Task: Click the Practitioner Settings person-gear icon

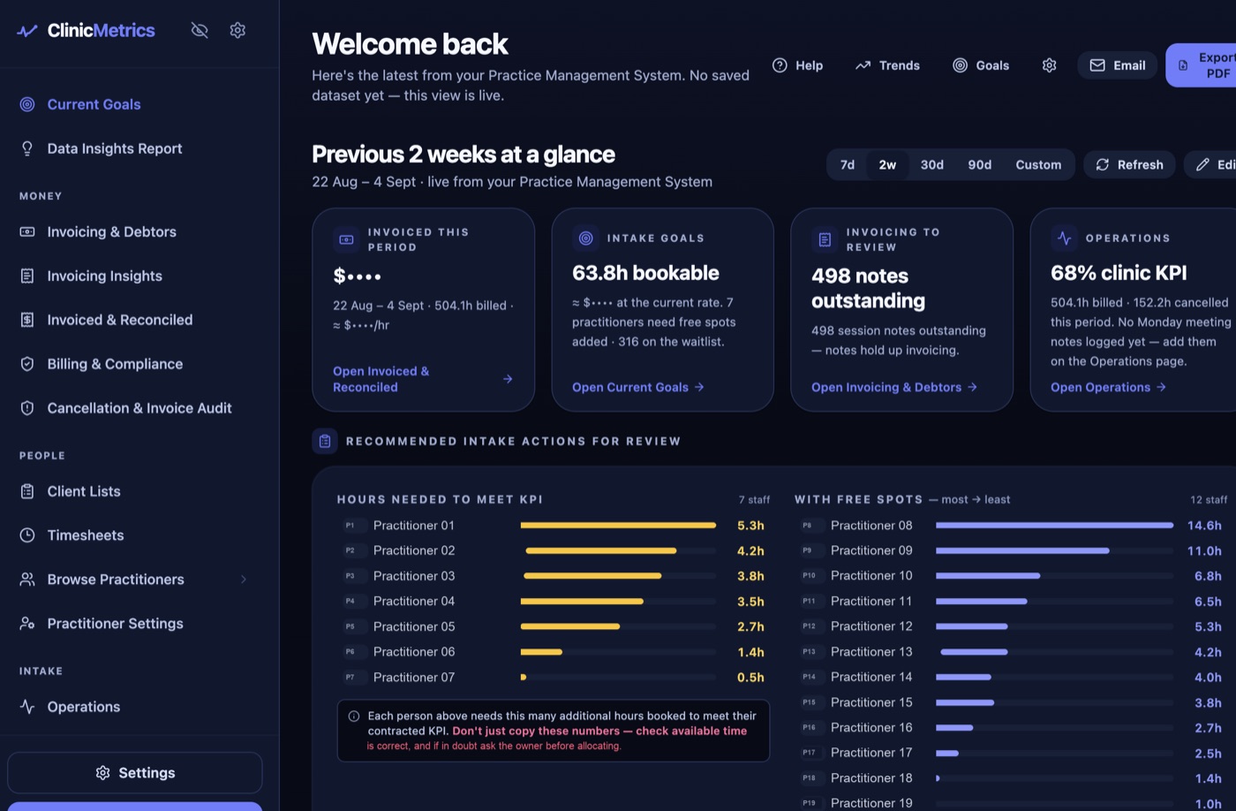Action: 27,624
